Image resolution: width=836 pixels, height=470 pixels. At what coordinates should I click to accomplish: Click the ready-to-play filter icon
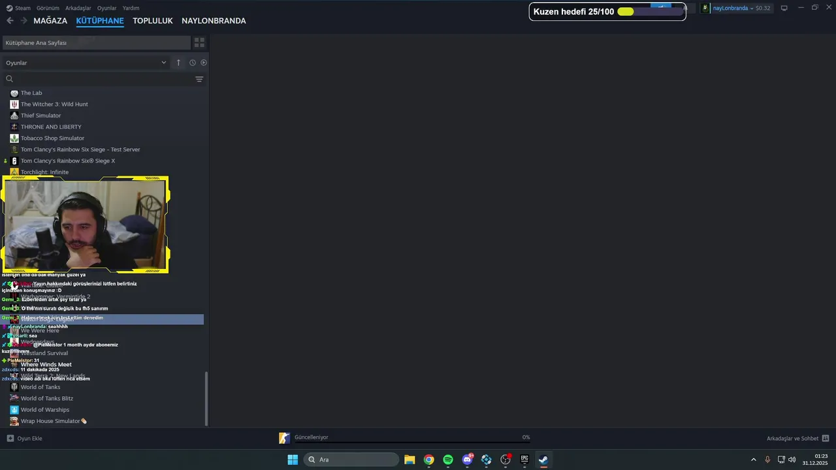(204, 63)
